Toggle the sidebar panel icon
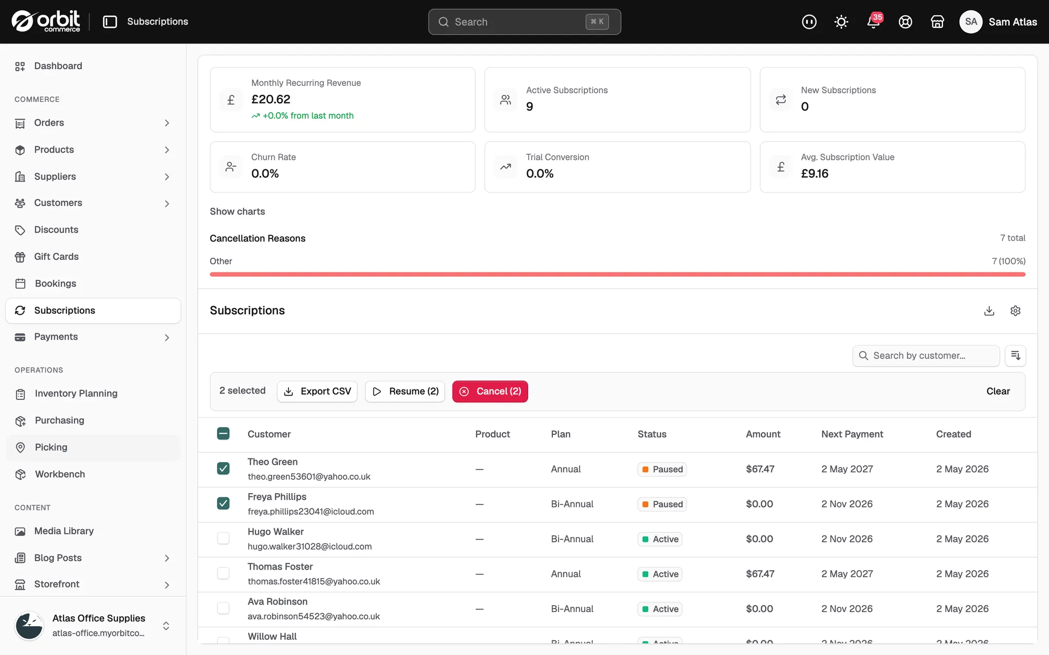 110,21
